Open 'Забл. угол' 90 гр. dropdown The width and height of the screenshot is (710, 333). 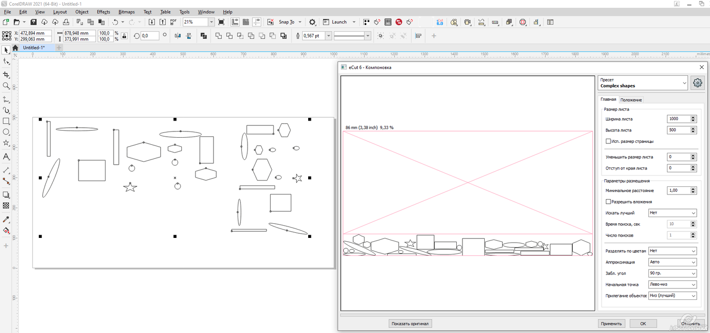click(673, 273)
